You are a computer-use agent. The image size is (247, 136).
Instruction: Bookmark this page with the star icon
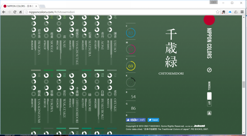pyautogui.click(x=218, y=12)
